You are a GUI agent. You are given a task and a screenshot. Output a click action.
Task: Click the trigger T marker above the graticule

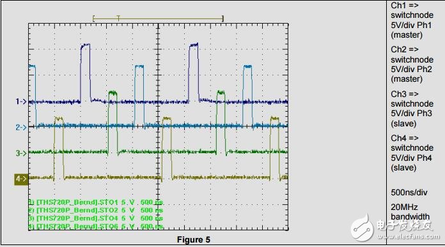click(x=118, y=19)
